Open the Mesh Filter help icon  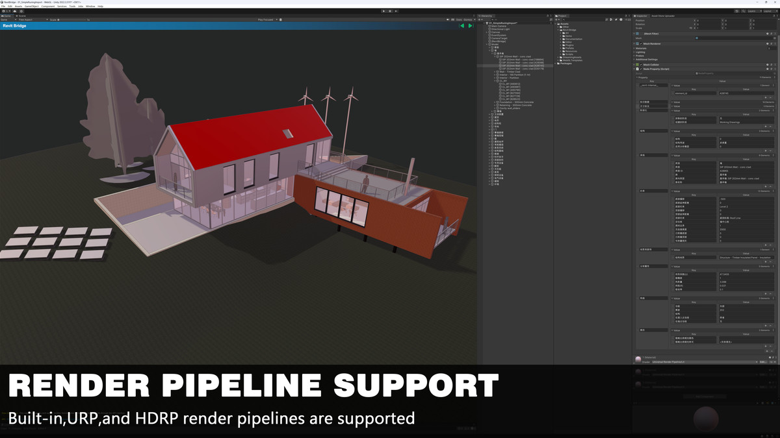click(767, 33)
